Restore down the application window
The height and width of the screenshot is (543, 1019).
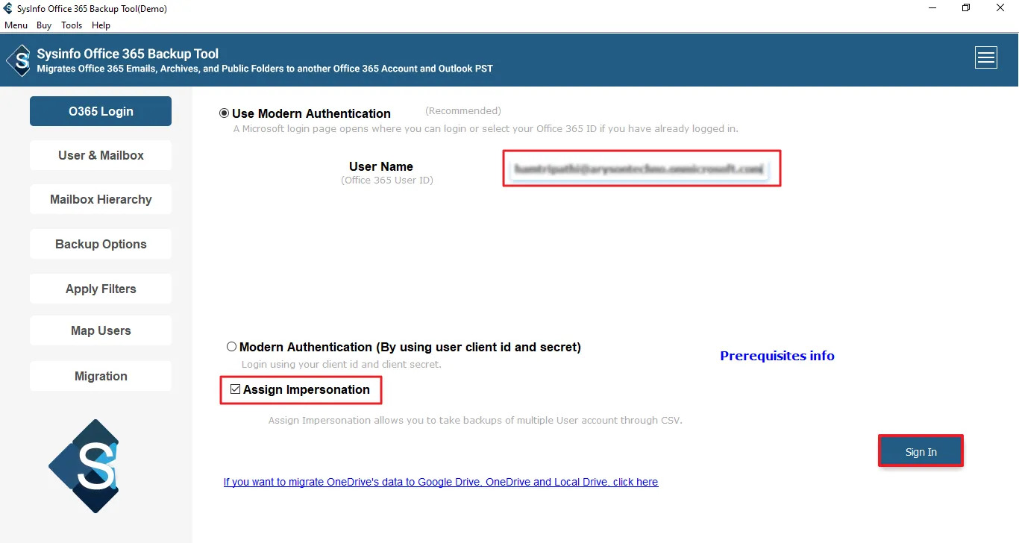pos(966,8)
